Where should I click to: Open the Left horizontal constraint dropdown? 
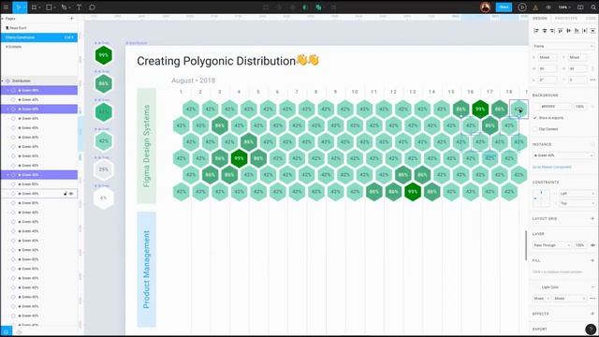pos(577,194)
